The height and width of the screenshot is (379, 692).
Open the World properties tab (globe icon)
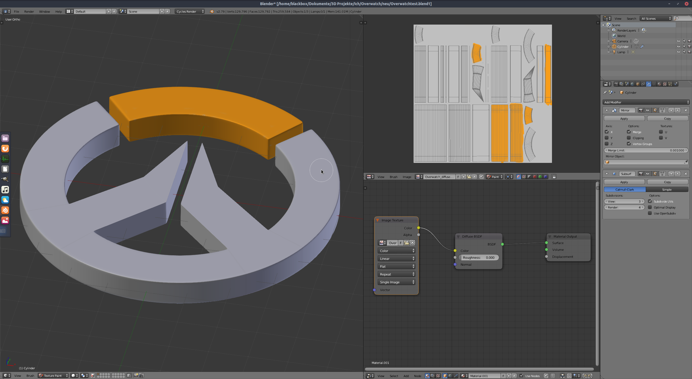point(632,84)
